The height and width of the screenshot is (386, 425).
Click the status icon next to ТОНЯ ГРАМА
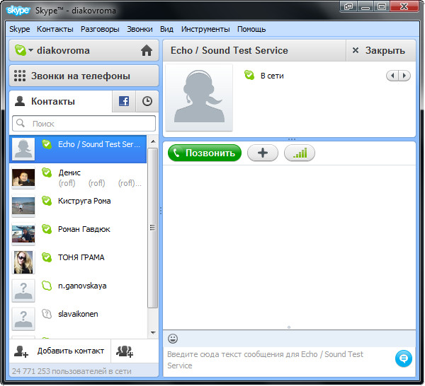(47, 257)
